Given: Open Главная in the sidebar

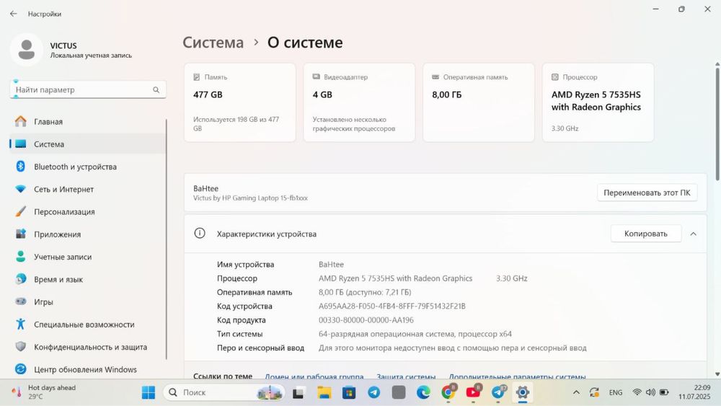Looking at the screenshot, I should (87, 121).
